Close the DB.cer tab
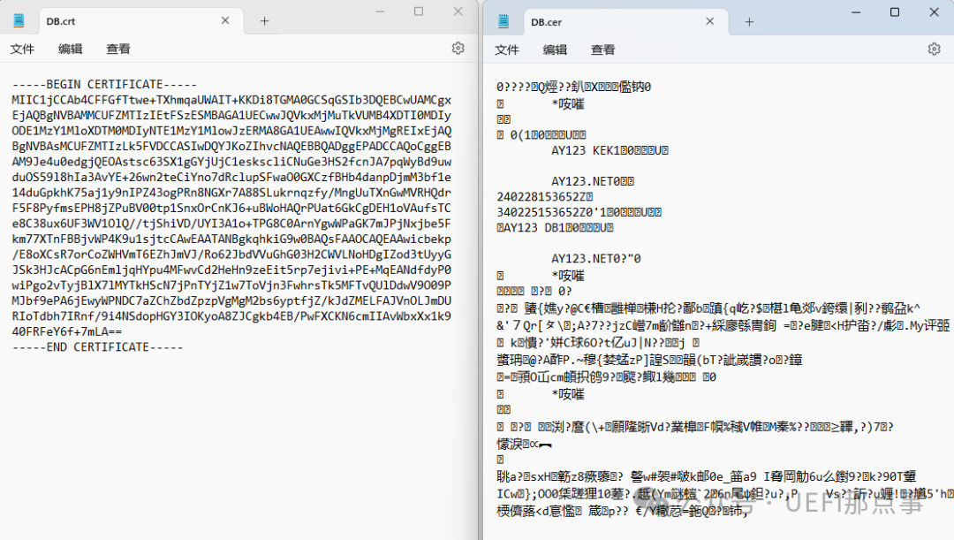The image size is (954, 540). coord(709,21)
